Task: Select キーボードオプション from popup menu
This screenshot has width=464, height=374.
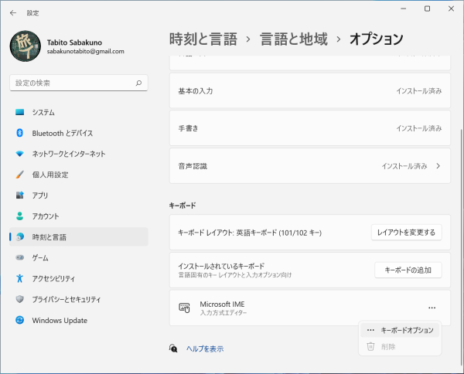Action: (400, 330)
